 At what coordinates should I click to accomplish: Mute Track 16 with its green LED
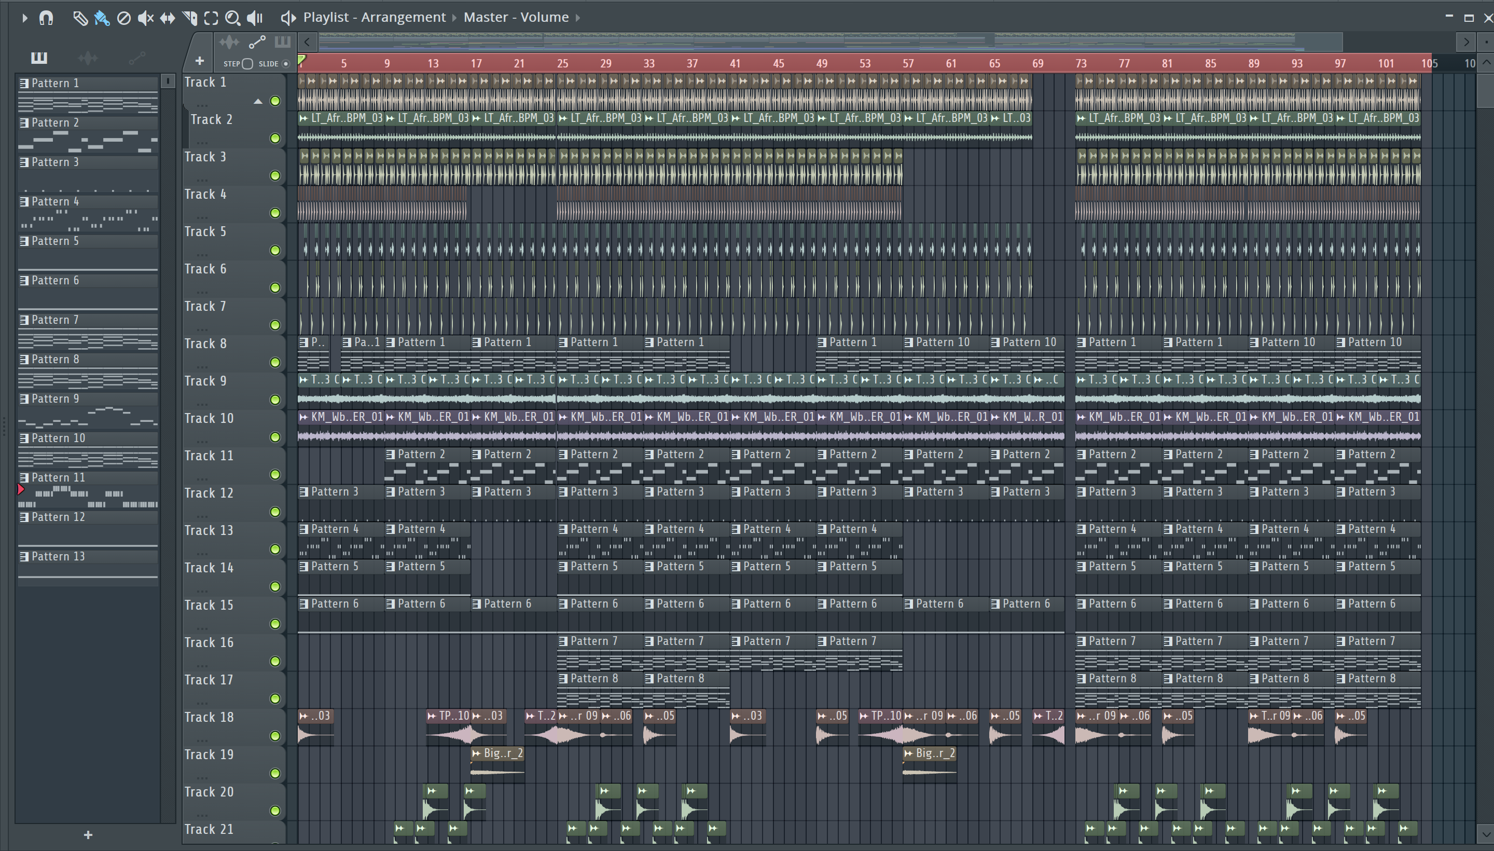click(x=275, y=662)
